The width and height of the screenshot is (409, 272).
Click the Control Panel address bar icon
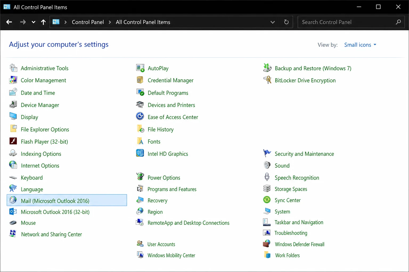56,22
